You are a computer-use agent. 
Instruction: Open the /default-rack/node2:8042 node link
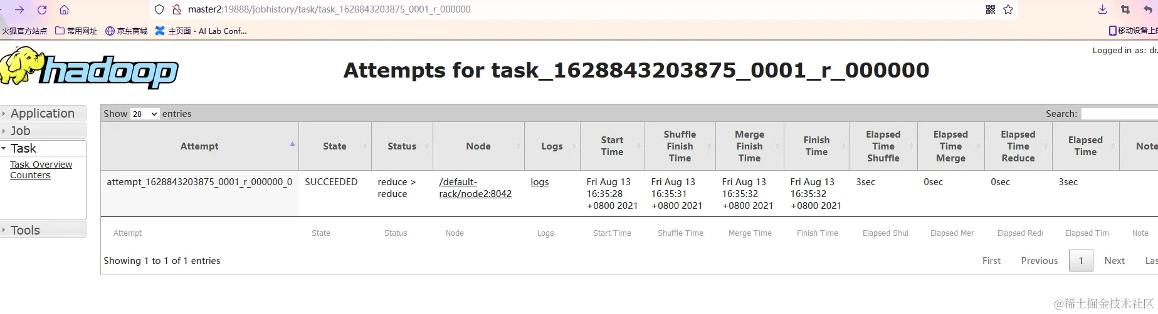(475, 188)
